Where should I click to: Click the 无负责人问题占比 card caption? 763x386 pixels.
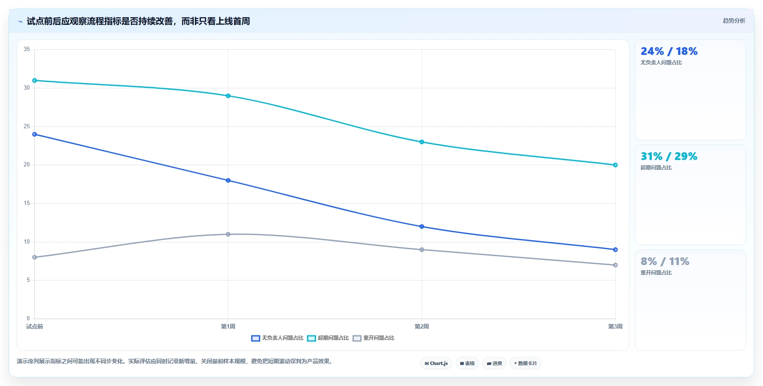661,63
